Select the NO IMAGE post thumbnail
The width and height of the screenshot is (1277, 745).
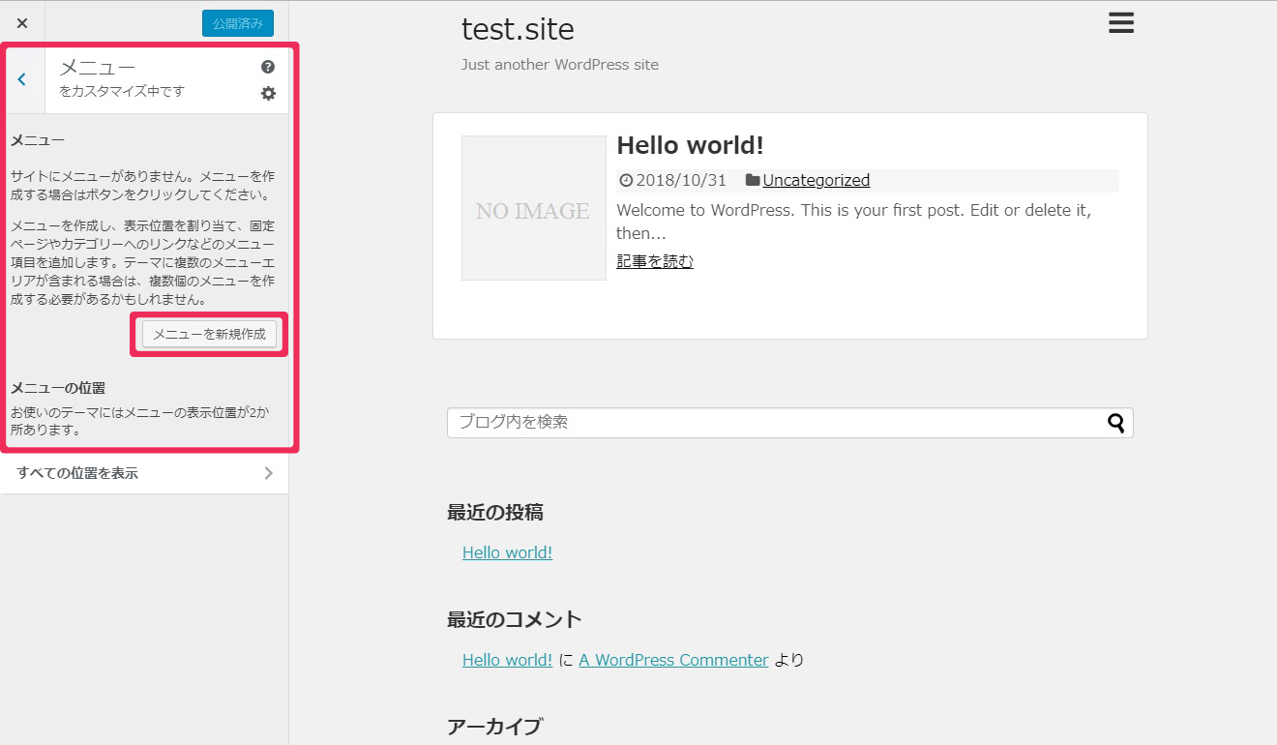tap(533, 208)
